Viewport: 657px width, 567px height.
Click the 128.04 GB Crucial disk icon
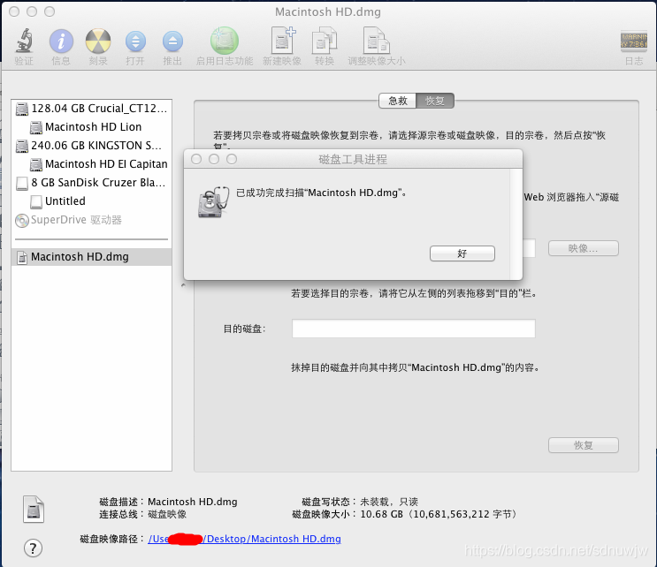[x=22, y=109]
